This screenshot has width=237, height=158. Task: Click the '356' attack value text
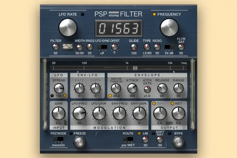coord(132,96)
